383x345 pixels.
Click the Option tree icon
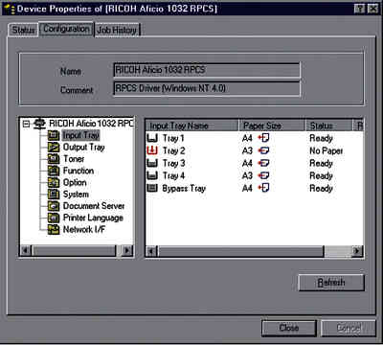pos(54,182)
